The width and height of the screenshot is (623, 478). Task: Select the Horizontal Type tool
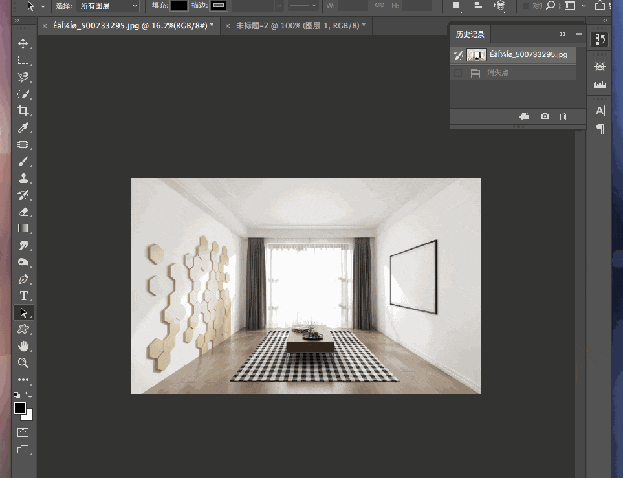pos(23,296)
